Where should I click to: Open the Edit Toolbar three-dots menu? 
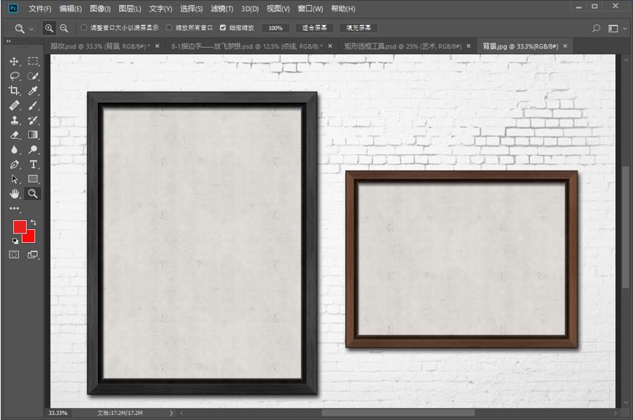14,209
